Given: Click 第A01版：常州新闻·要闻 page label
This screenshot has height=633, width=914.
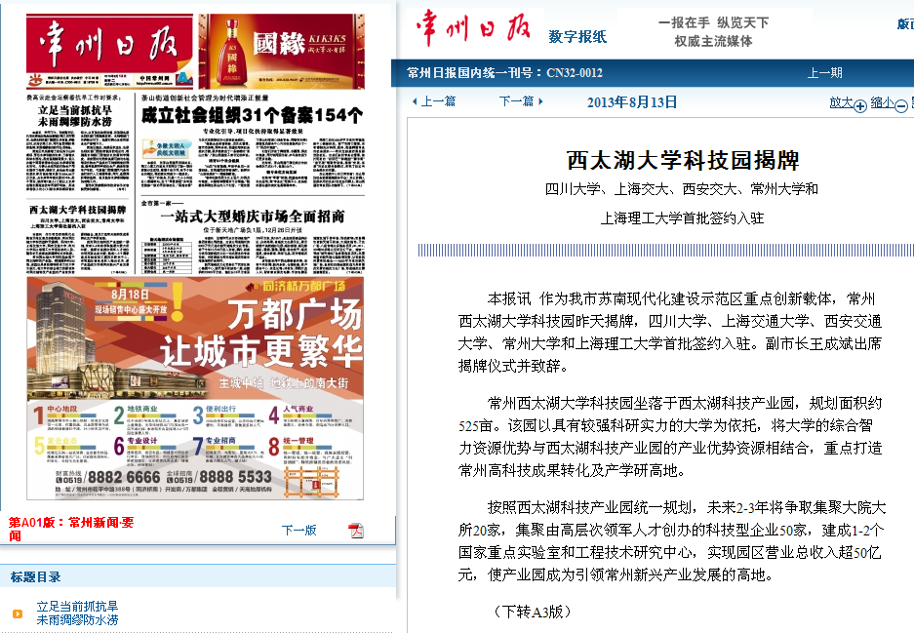Looking at the screenshot, I should 71,529.
